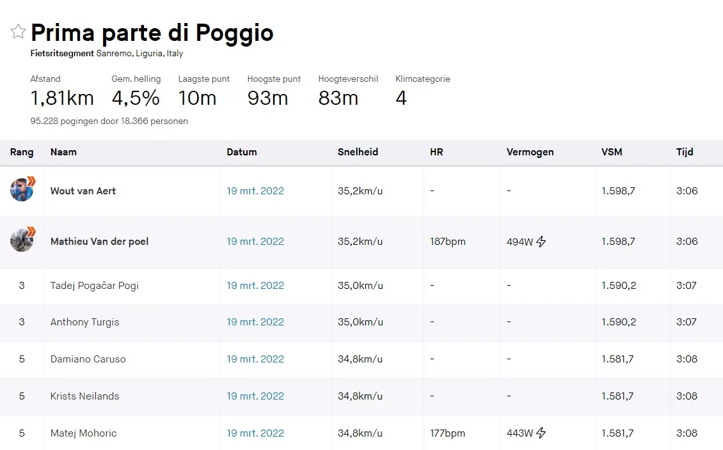Open Mathieu Van der poel's activity date link

(255, 242)
